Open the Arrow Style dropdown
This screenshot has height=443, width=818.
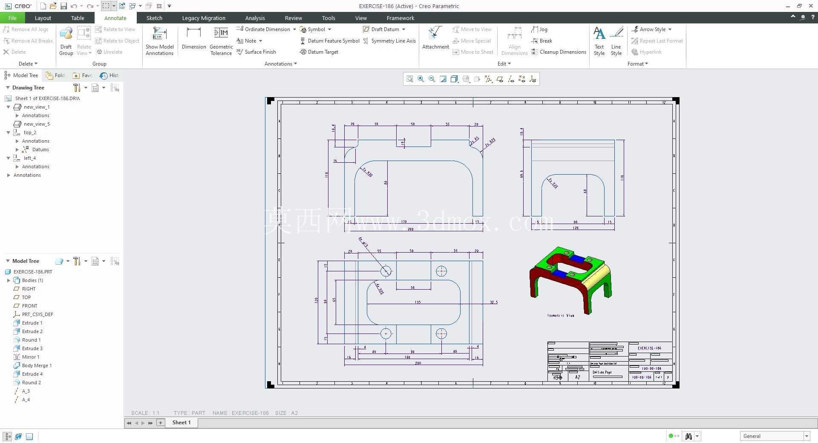pyautogui.click(x=670, y=29)
